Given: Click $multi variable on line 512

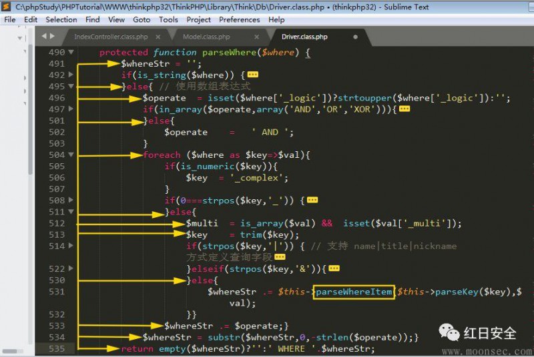Looking at the screenshot, I should point(202,224).
